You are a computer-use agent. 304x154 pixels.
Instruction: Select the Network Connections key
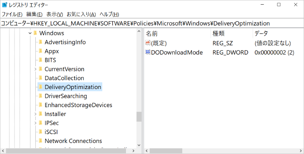[73, 141]
